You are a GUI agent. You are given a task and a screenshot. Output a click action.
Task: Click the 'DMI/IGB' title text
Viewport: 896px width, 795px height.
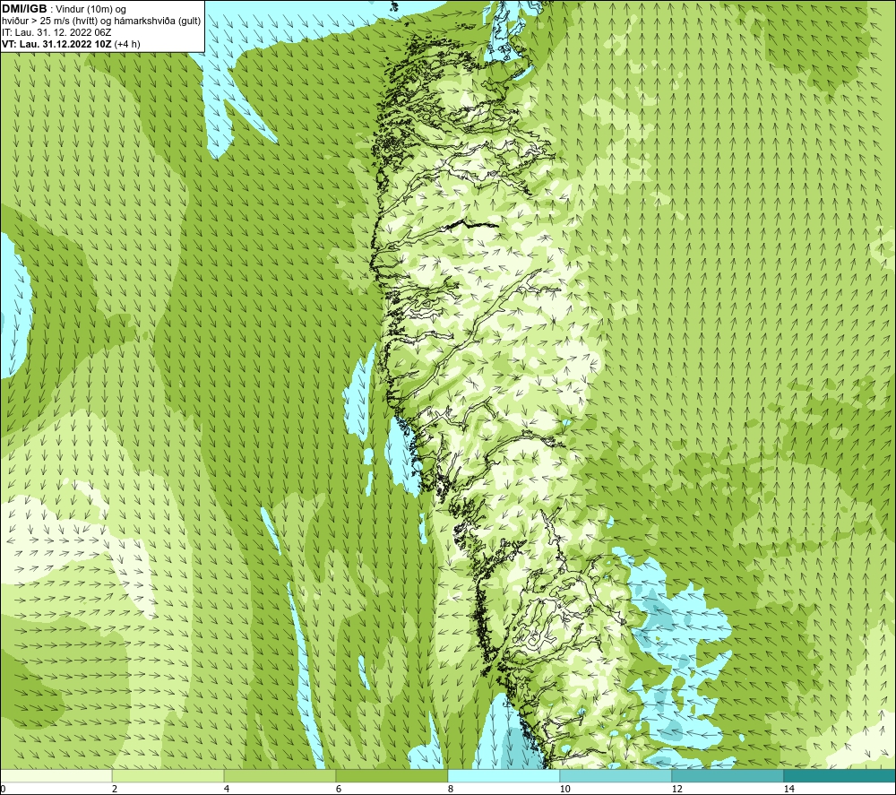point(24,9)
